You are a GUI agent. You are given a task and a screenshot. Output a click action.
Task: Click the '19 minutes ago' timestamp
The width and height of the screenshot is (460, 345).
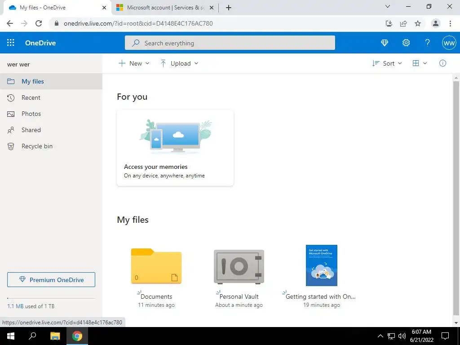(322, 305)
